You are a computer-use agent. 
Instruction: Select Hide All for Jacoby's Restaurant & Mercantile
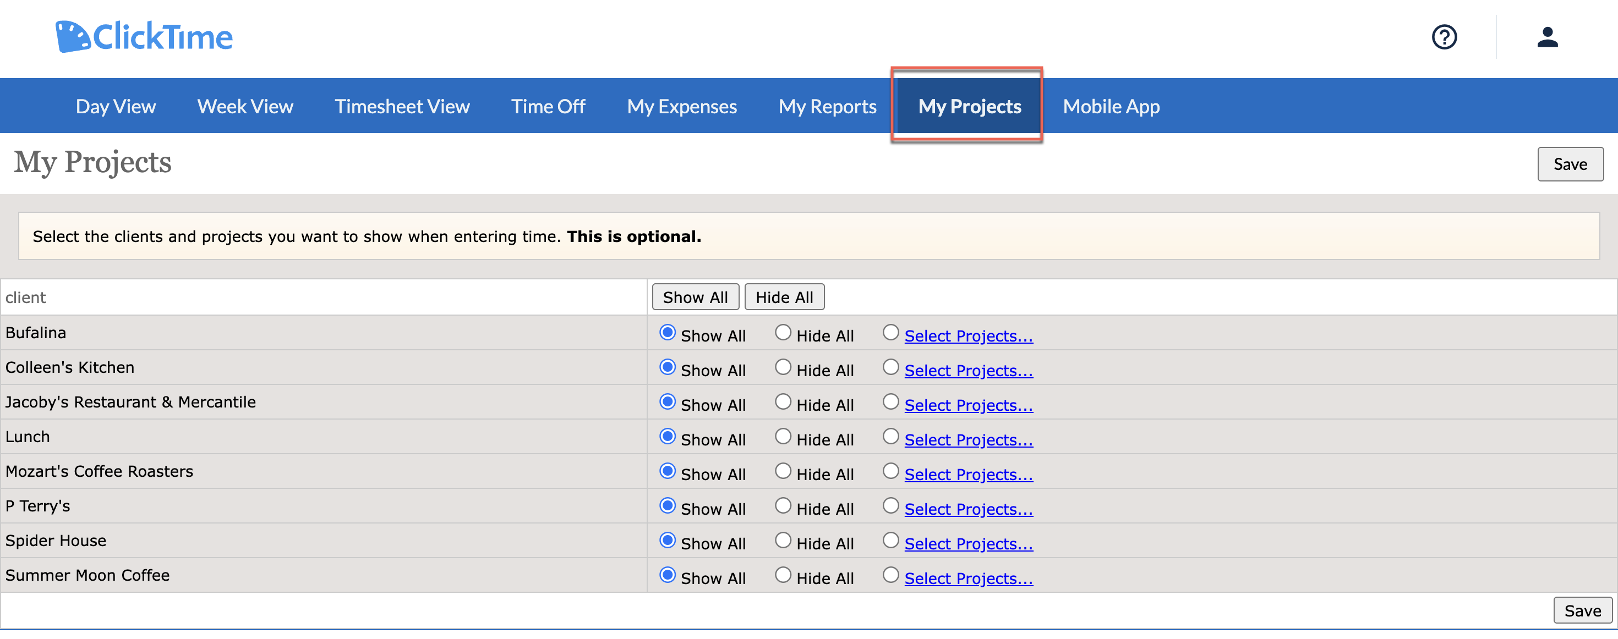pos(783,401)
